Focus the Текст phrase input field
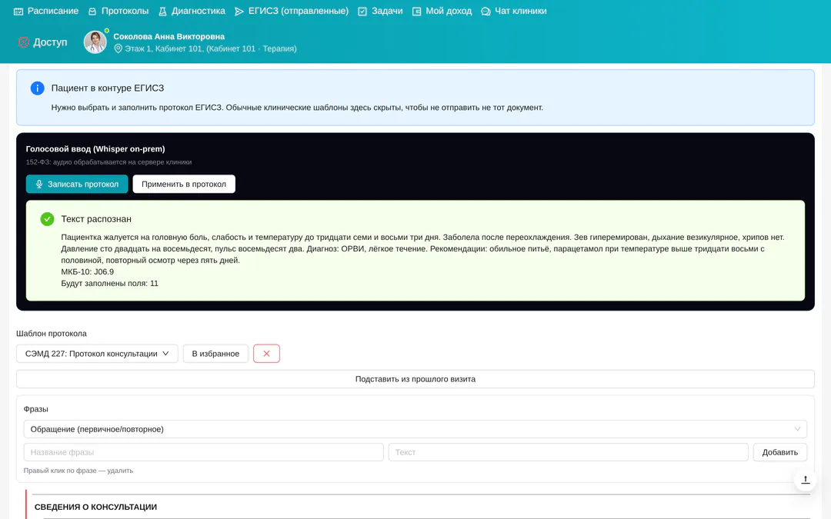 [x=568, y=452]
